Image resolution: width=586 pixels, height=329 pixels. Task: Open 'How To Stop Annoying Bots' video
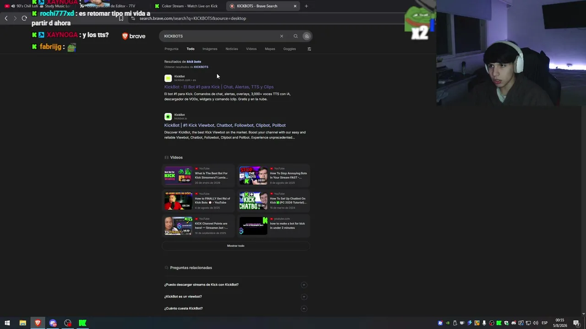(288, 175)
